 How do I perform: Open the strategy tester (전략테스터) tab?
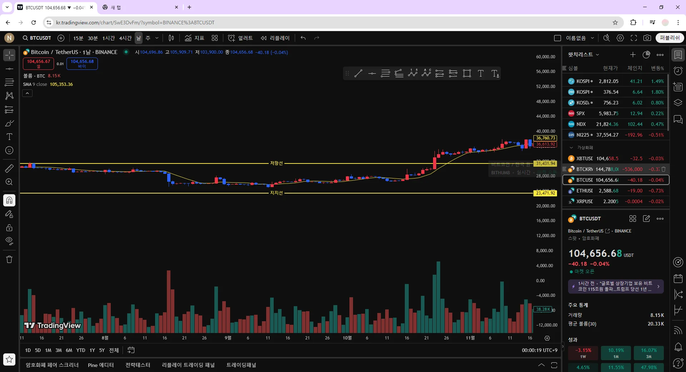point(138,365)
